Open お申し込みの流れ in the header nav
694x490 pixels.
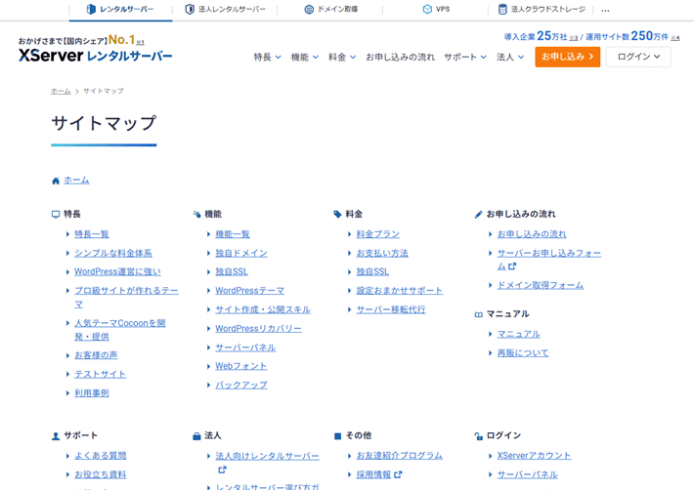tap(400, 57)
